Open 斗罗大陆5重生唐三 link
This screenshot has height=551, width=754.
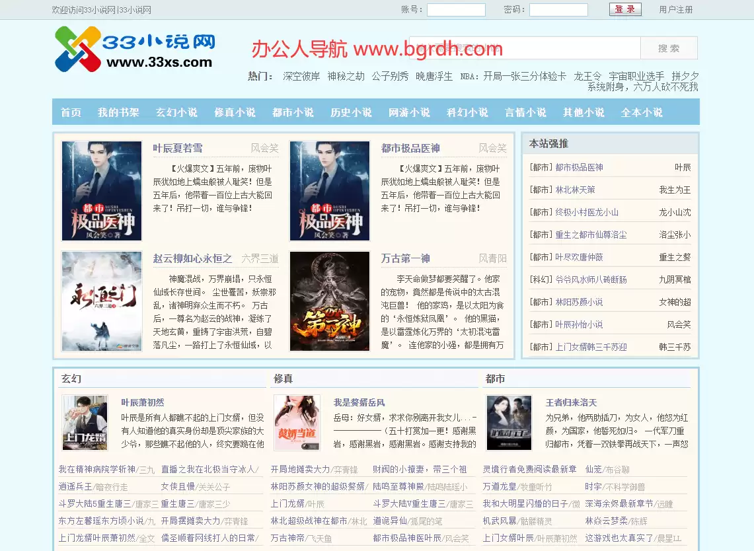click(x=94, y=503)
